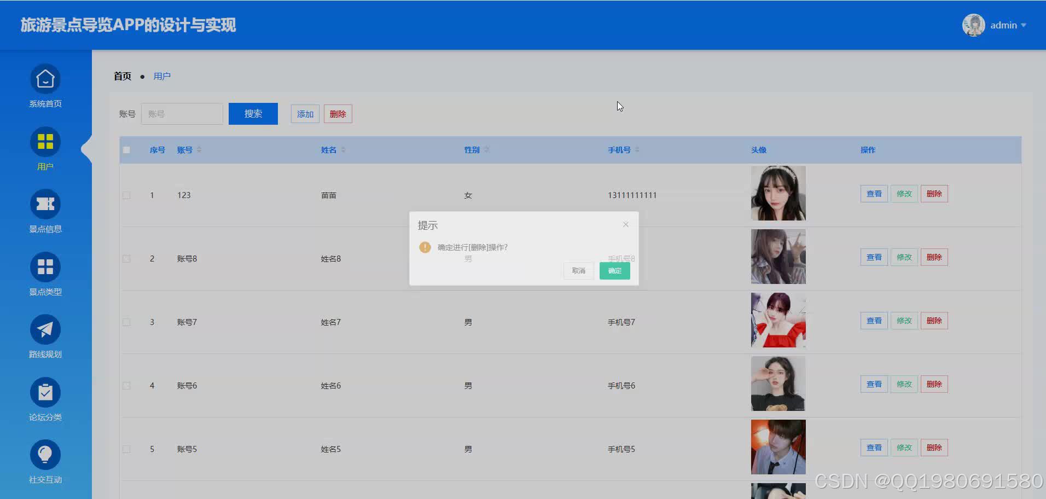Open the 社交互动 lightbulb icon
Screen dimensions: 1046x499
tap(45, 455)
